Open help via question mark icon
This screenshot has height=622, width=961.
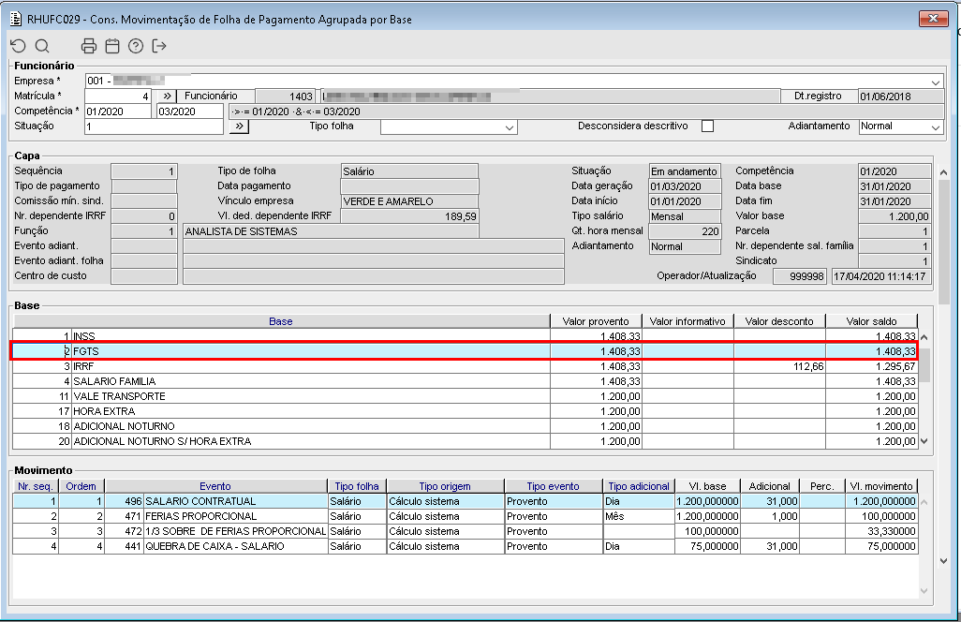[136, 46]
